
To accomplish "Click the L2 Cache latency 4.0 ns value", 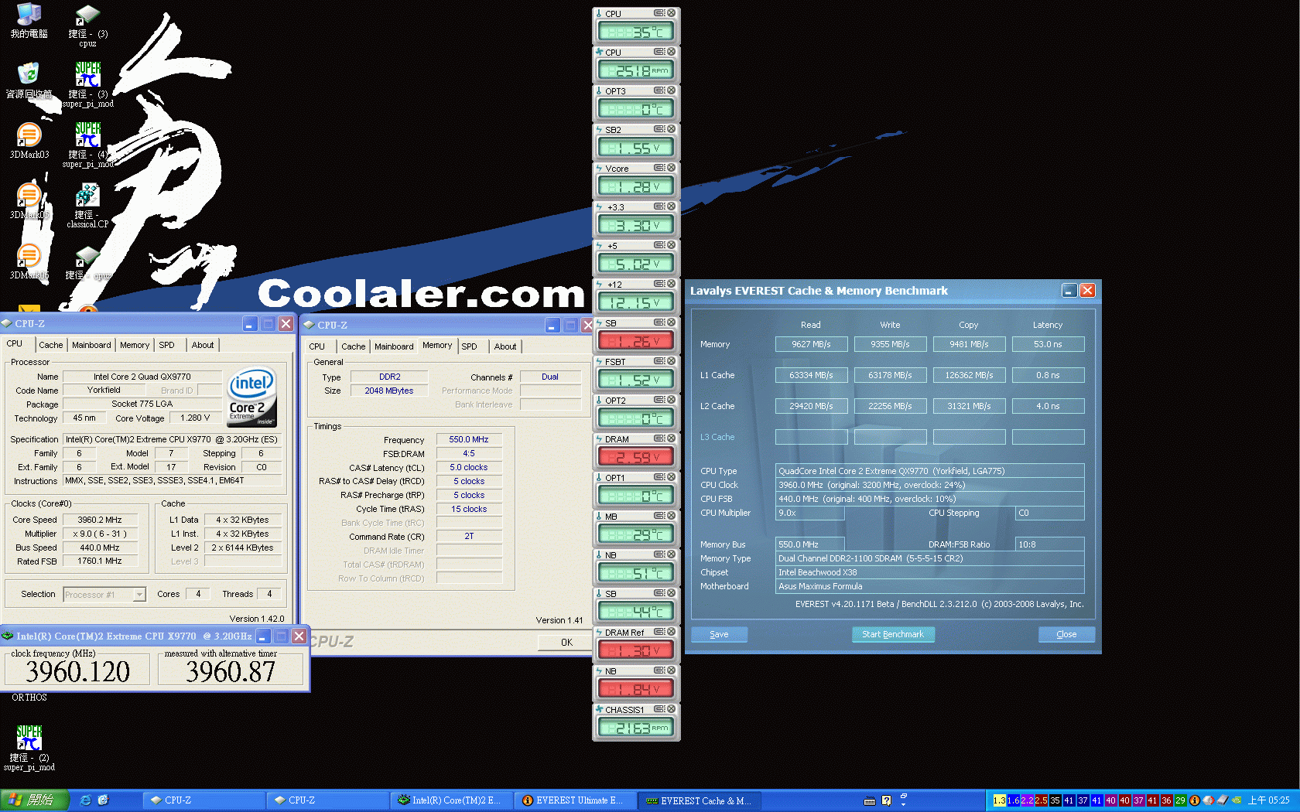I will (1048, 406).
